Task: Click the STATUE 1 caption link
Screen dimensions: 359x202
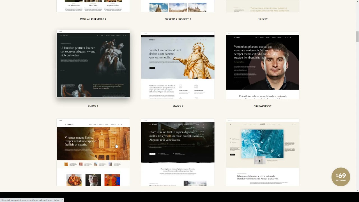Action: pyautogui.click(x=93, y=106)
